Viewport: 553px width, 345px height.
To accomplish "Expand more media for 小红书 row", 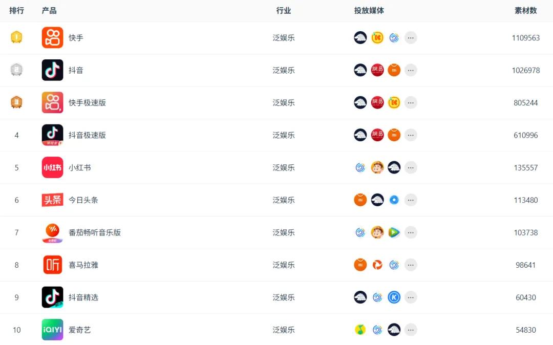I will point(411,167).
